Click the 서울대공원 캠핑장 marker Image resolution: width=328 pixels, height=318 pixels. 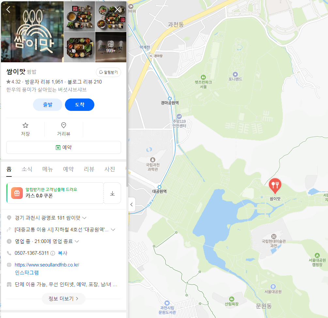point(317,255)
